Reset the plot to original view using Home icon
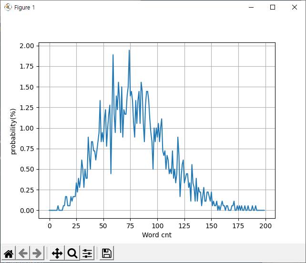This screenshot has height=263, width=306. 9,253
